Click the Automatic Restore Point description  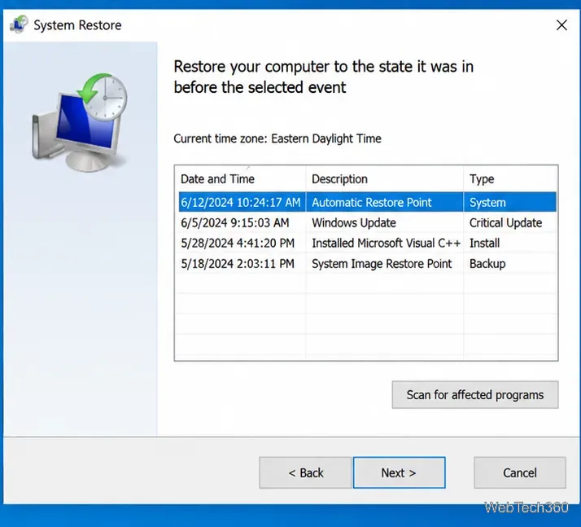click(x=372, y=202)
